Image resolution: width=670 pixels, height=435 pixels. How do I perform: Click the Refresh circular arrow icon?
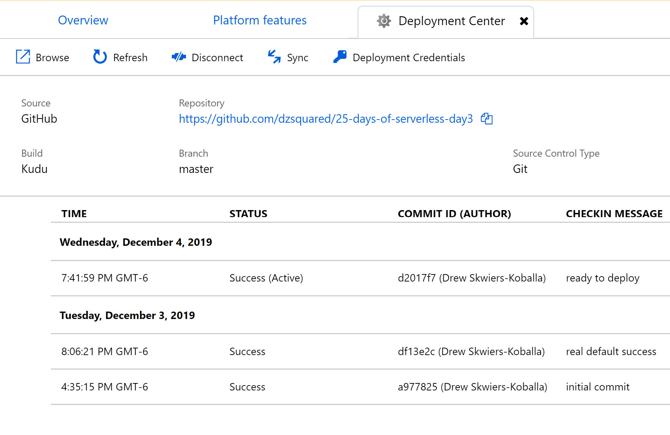100,57
